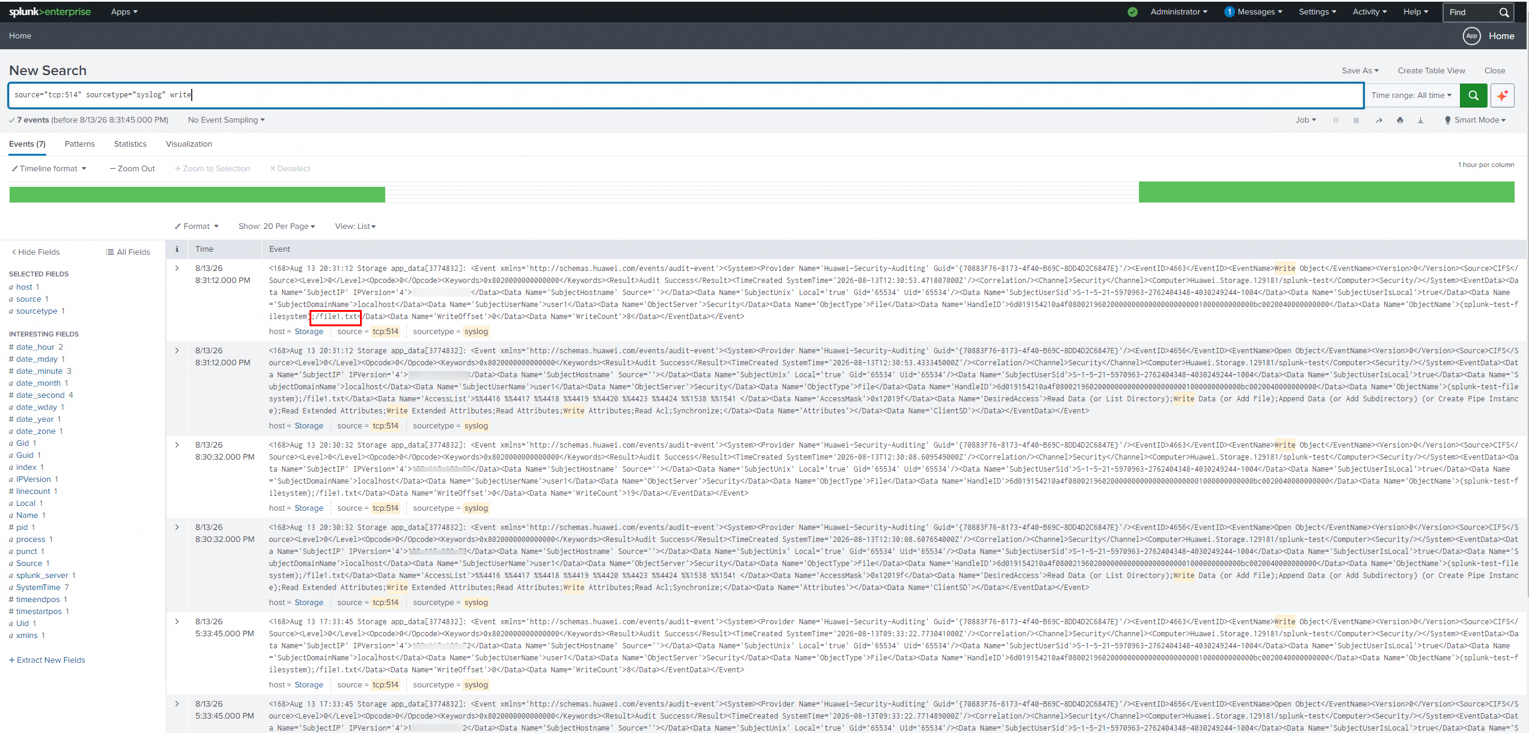Viewport: 1529px width, 733px height.
Task: Share the search job
Action: (1379, 120)
